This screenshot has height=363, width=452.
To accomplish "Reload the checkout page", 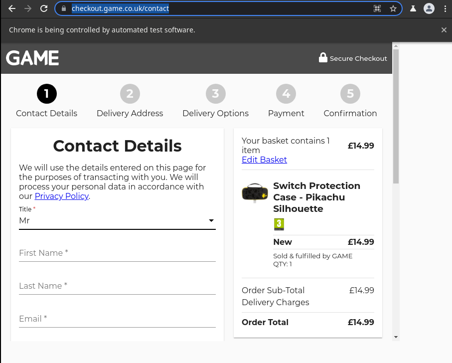I will [x=44, y=8].
